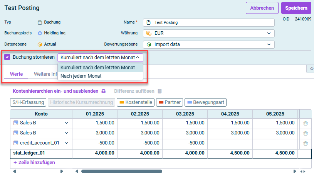Click the account icon next to credit_account_01

pos(16,143)
